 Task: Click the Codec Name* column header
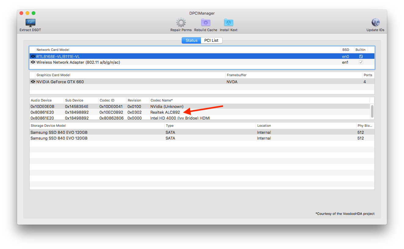click(x=259, y=100)
